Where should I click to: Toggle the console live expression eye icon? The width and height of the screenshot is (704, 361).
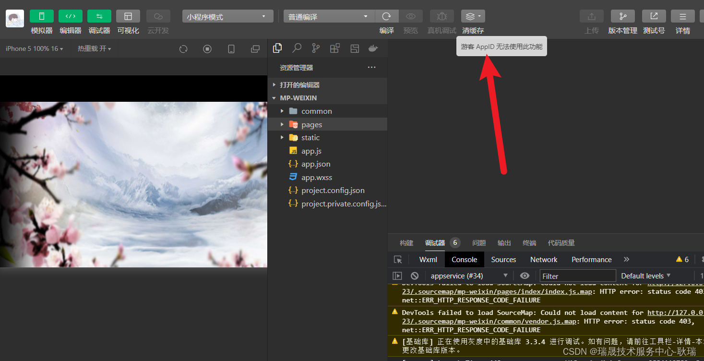(x=525, y=276)
